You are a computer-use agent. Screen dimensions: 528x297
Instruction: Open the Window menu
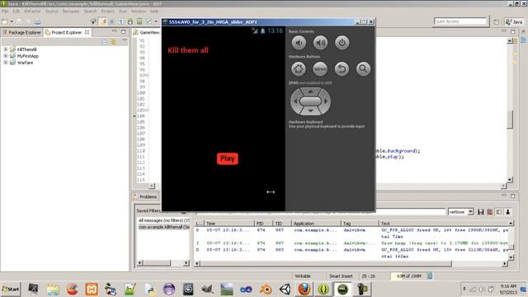(139, 11)
